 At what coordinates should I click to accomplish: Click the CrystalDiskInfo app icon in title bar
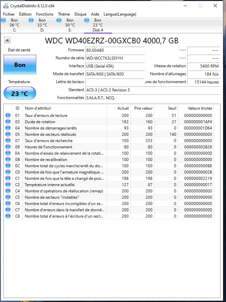tap(6, 6)
